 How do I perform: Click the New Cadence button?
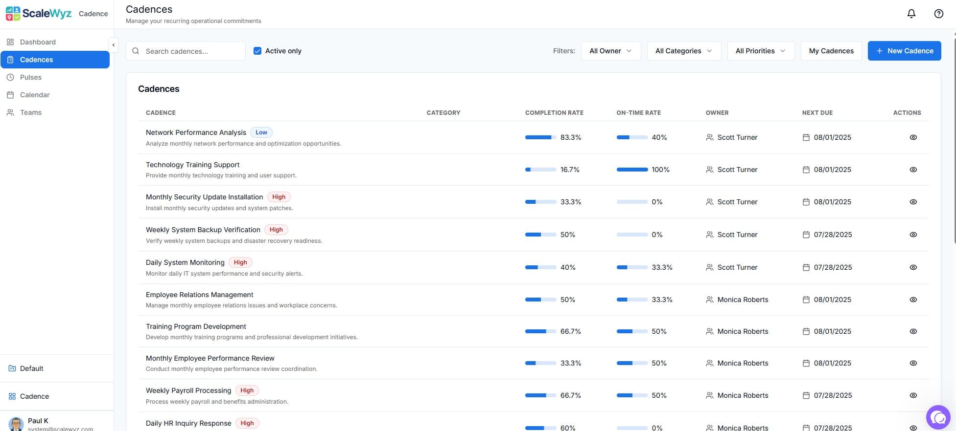point(904,51)
